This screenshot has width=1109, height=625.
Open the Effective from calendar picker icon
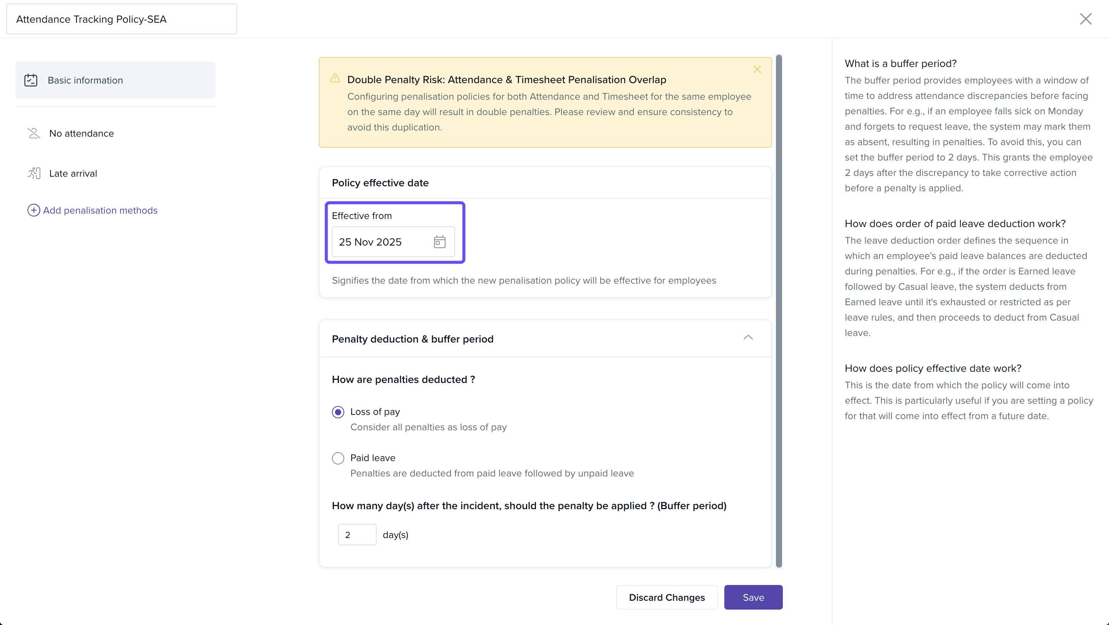(439, 242)
